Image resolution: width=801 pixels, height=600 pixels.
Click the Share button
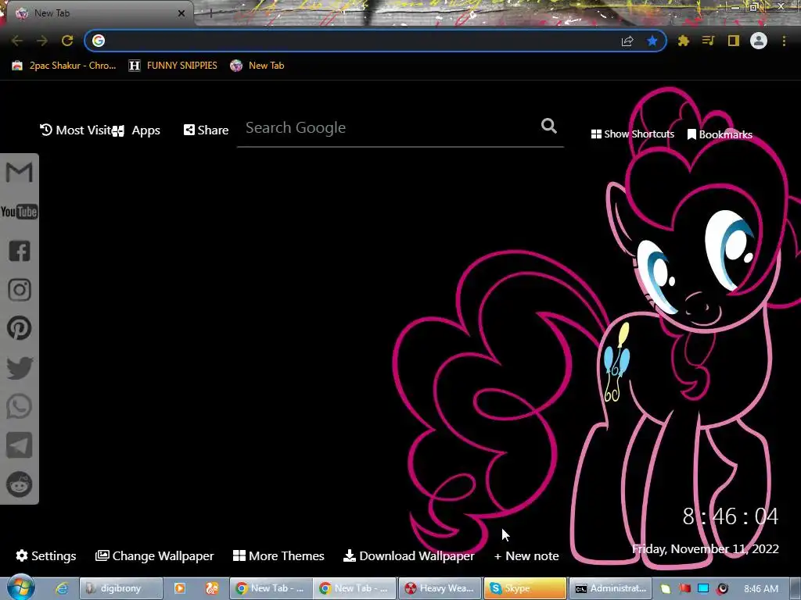pyautogui.click(x=206, y=130)
